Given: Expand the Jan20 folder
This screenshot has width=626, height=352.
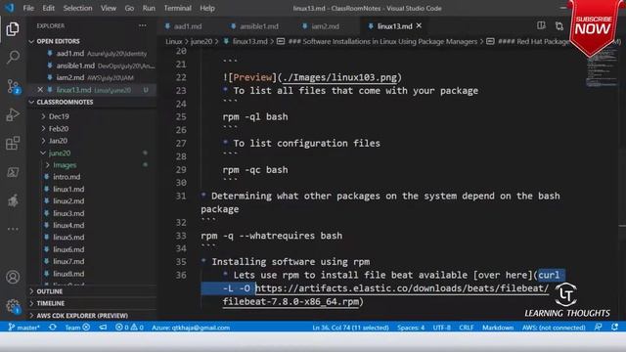Looking at the screenshot, I should [x=58, y=141].
